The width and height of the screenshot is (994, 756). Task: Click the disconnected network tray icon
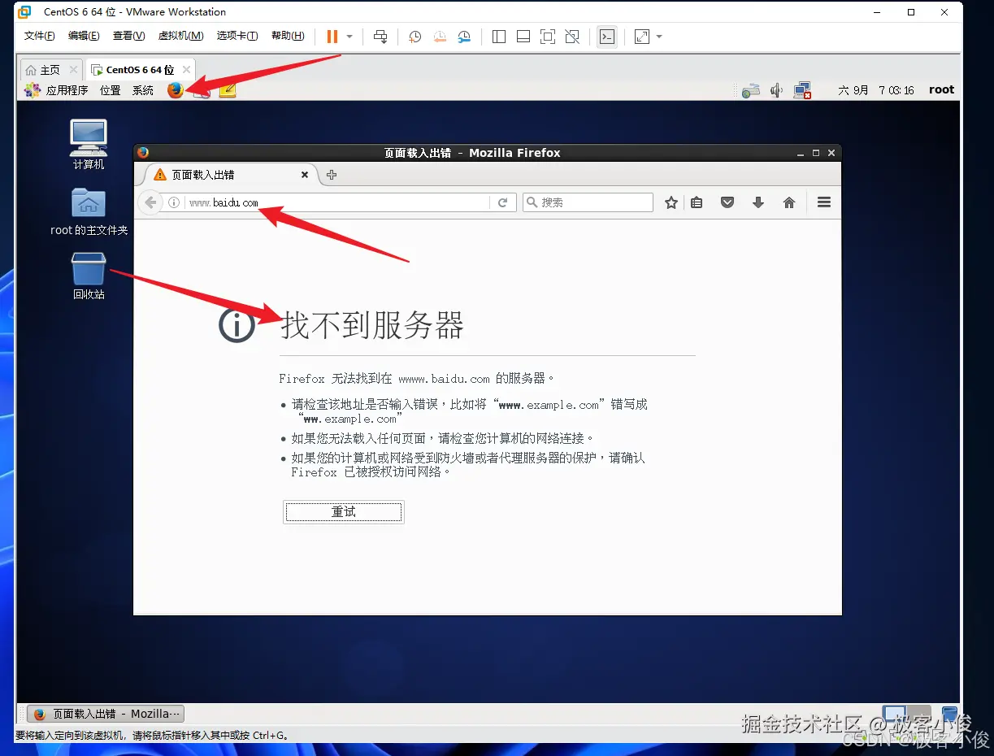[803, 90]
